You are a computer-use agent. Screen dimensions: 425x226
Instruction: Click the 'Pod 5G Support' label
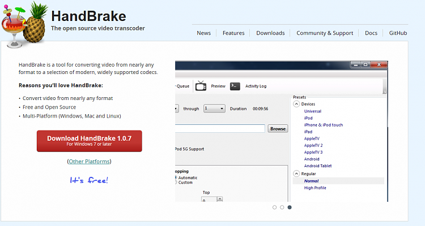(x=189, y=149)
